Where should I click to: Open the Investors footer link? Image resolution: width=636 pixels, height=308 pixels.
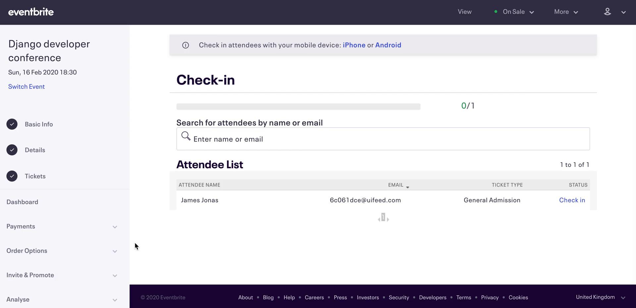(368, 297)
